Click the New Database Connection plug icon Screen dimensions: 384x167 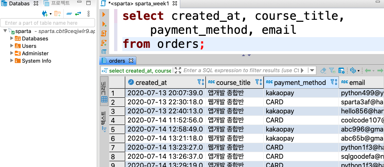point(45,14)
